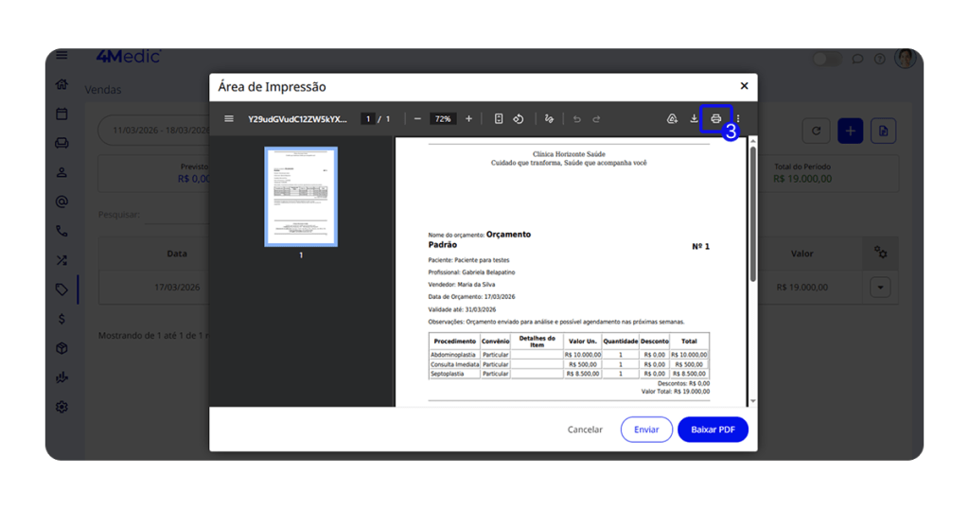Click the download icon in PDF toolbar
The width and height of the screenshot is (969, 509).
pos(694,119)
